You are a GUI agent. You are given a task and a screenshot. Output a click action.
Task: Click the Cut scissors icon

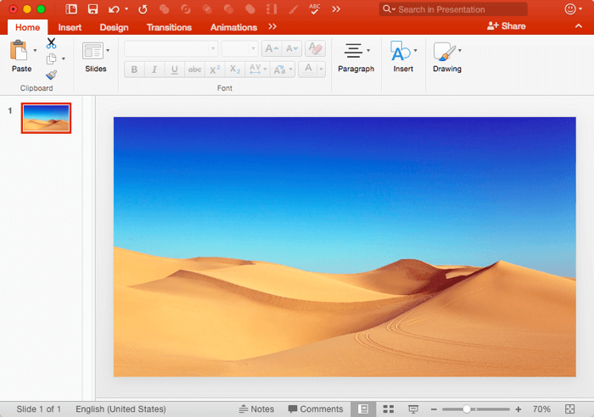click(x=51, y=43)
